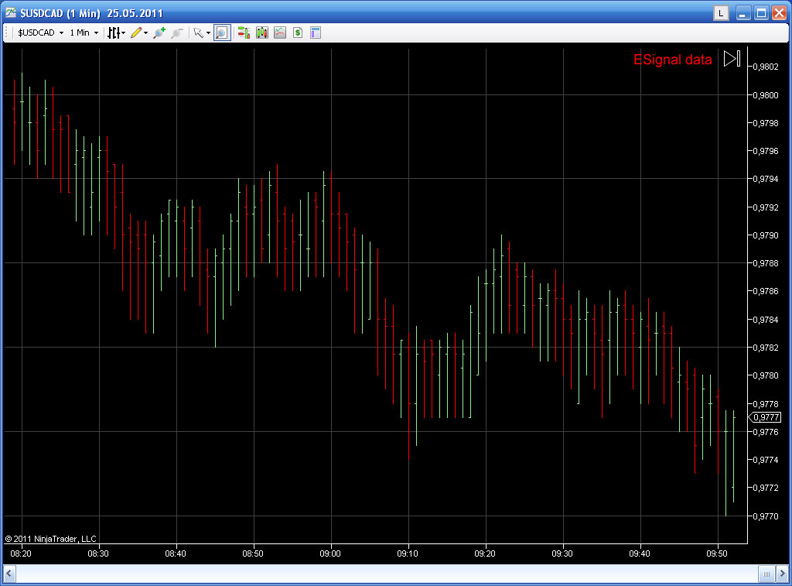Click the NinjaTrader chart window icon in the title bar

point(11,12)
